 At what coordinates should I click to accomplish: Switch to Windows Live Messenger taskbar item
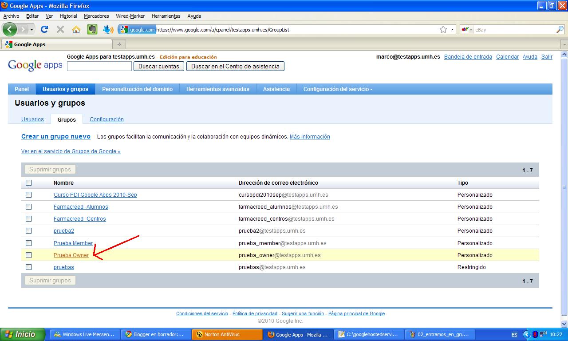[84, 334]
